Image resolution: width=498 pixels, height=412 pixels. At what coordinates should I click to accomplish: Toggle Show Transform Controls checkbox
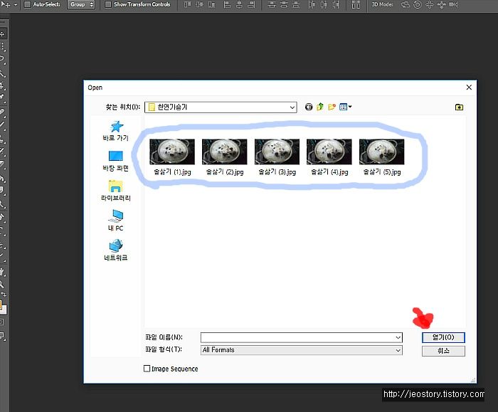click(108, 4)
